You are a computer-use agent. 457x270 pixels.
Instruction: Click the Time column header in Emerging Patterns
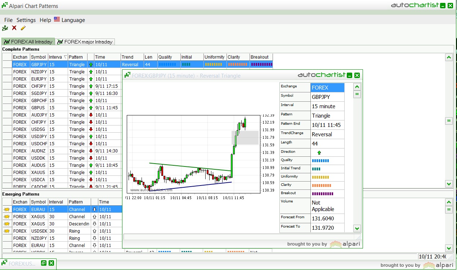[109, 202]
